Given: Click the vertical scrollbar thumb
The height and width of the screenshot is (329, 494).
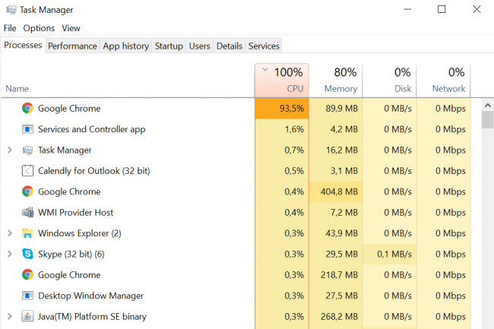Looking at the screenshot, I should click(488, 120).
